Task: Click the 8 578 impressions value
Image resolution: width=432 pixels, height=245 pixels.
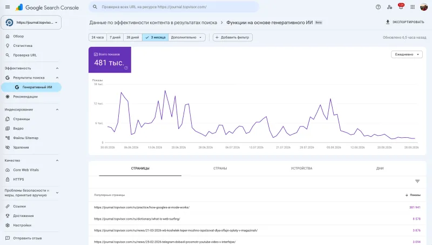Action: coord(416,219)
